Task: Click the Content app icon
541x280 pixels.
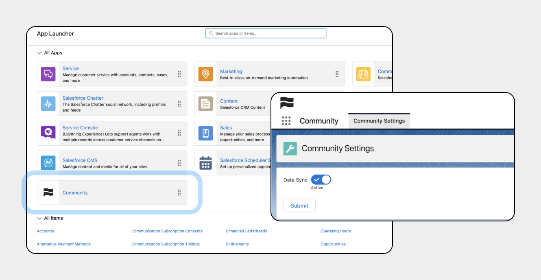Action: tap(205, 103)
